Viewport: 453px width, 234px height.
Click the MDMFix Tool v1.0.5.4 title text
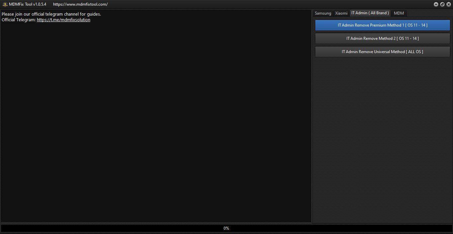tap(28, 4)
